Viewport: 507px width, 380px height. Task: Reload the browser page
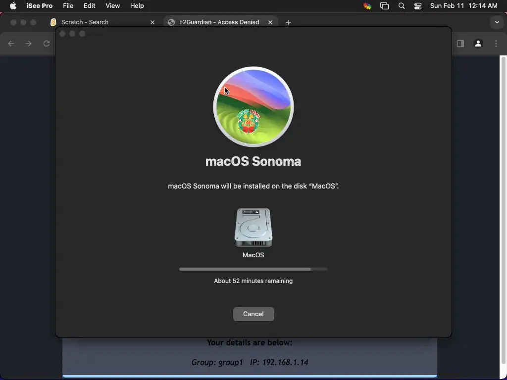(47, 44)
